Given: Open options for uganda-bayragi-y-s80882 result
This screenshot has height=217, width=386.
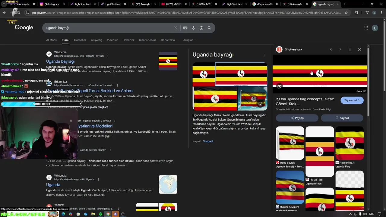Looking at the screenshot, I should (x=115, y=121).
